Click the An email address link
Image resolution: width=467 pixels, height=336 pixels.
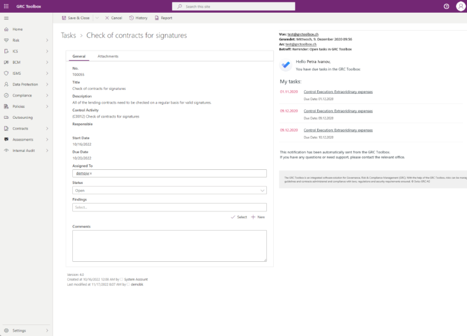click(x=301, y=44)
